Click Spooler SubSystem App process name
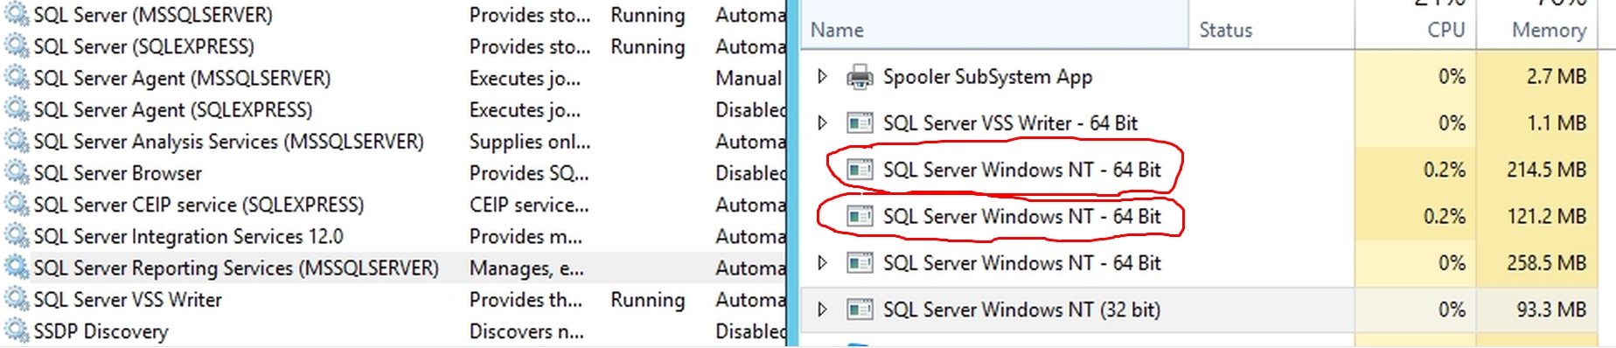1616x348 pixels. pos(987,77)
